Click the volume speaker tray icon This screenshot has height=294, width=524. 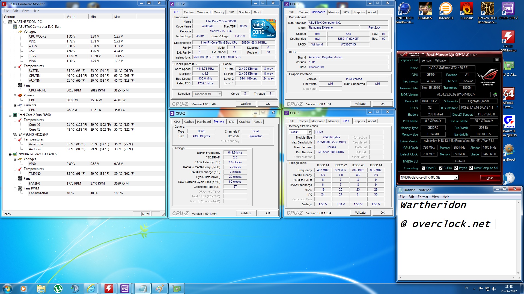click(494, 289)
